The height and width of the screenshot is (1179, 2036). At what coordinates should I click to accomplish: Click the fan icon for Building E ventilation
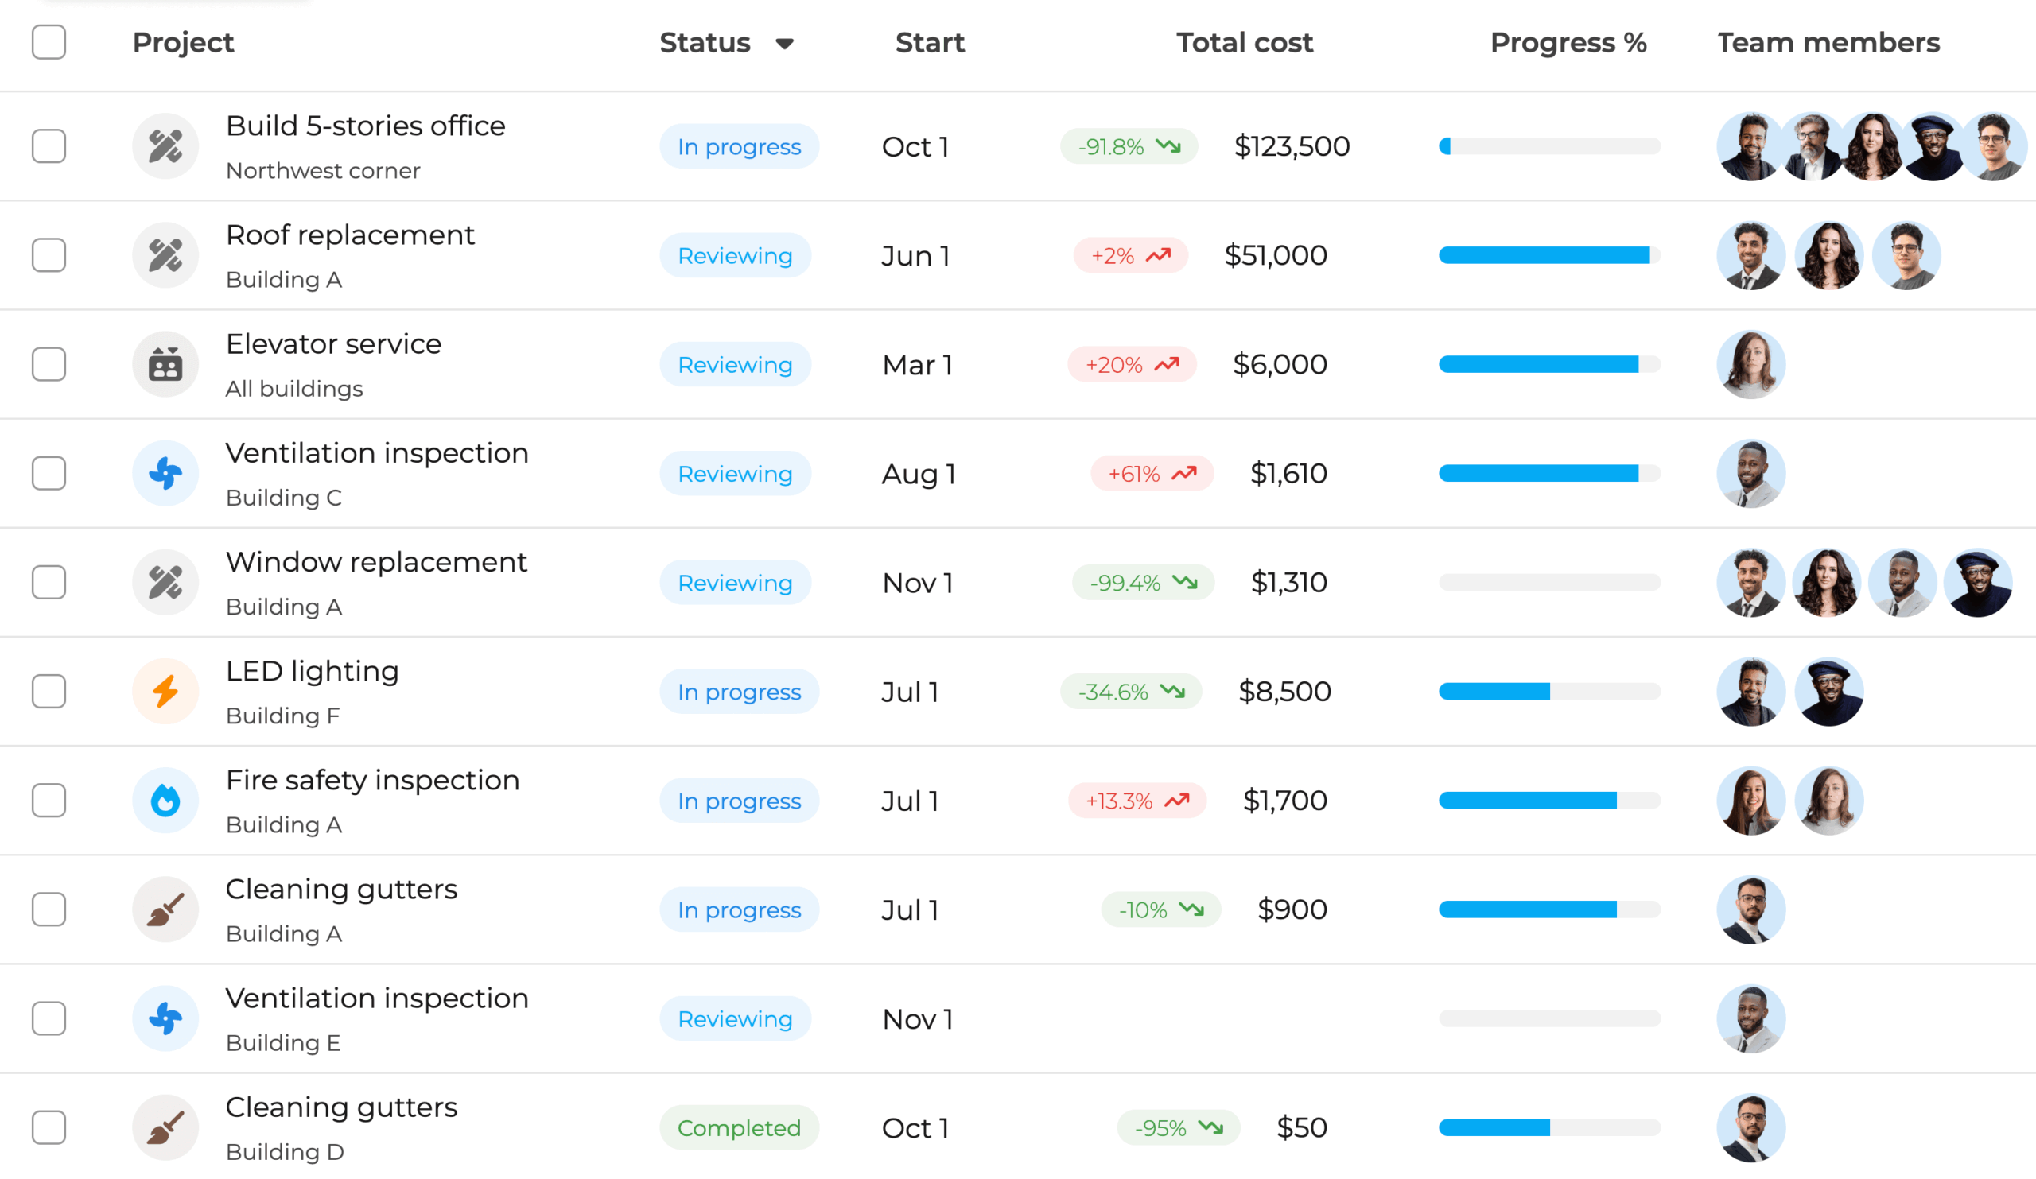165,1018
